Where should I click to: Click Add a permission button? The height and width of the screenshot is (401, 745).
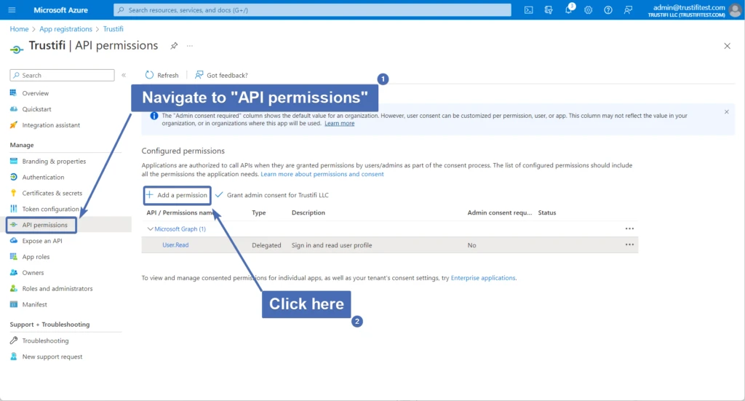(178, 195)
